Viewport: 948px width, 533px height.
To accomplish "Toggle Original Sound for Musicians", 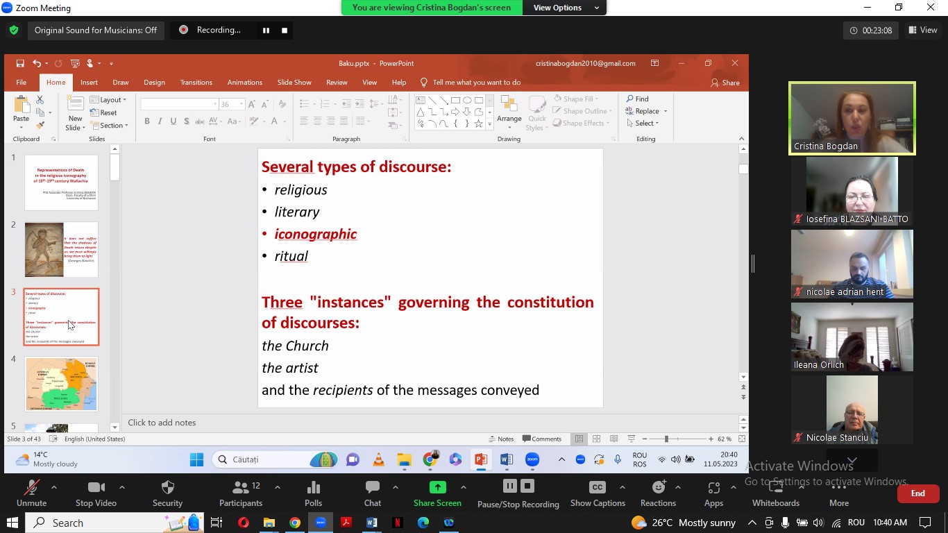I will (96, 31).
